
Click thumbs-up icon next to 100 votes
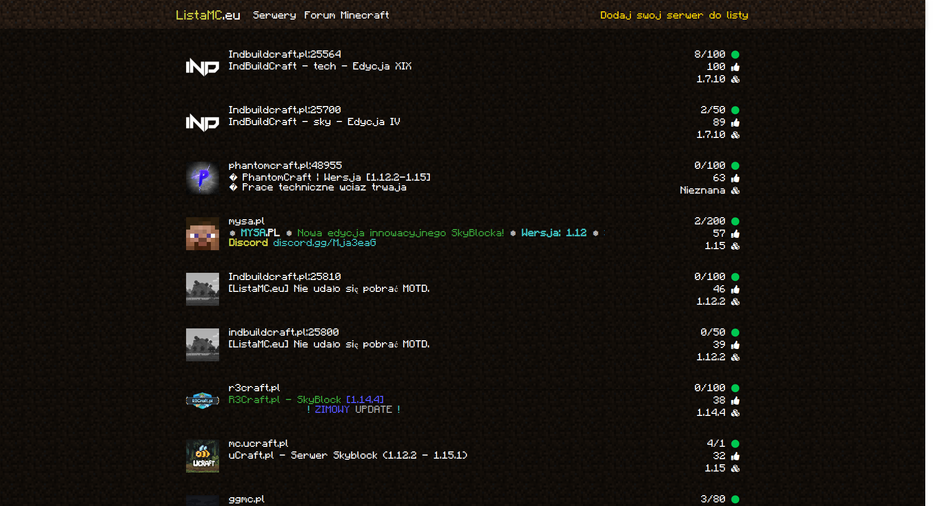(x=735, y=67)
